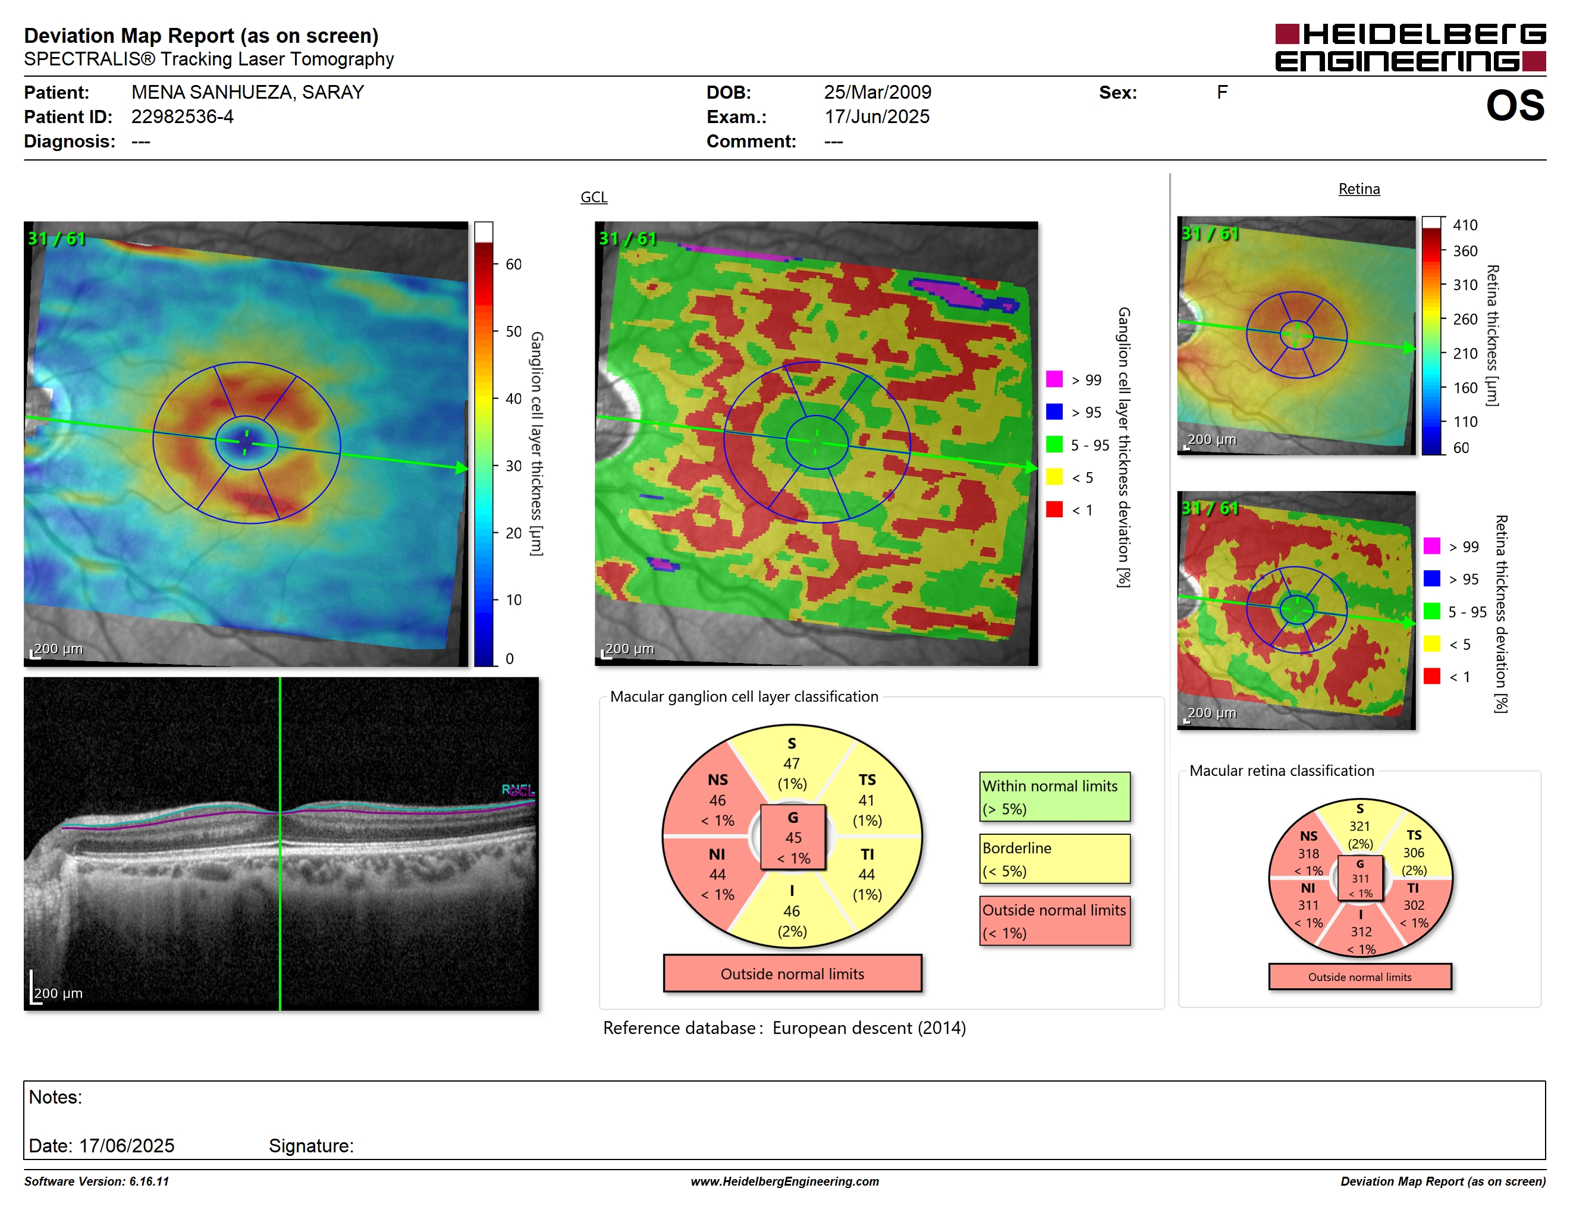
Task: Click the GCL sector I value 46
Action: [792, 911]
